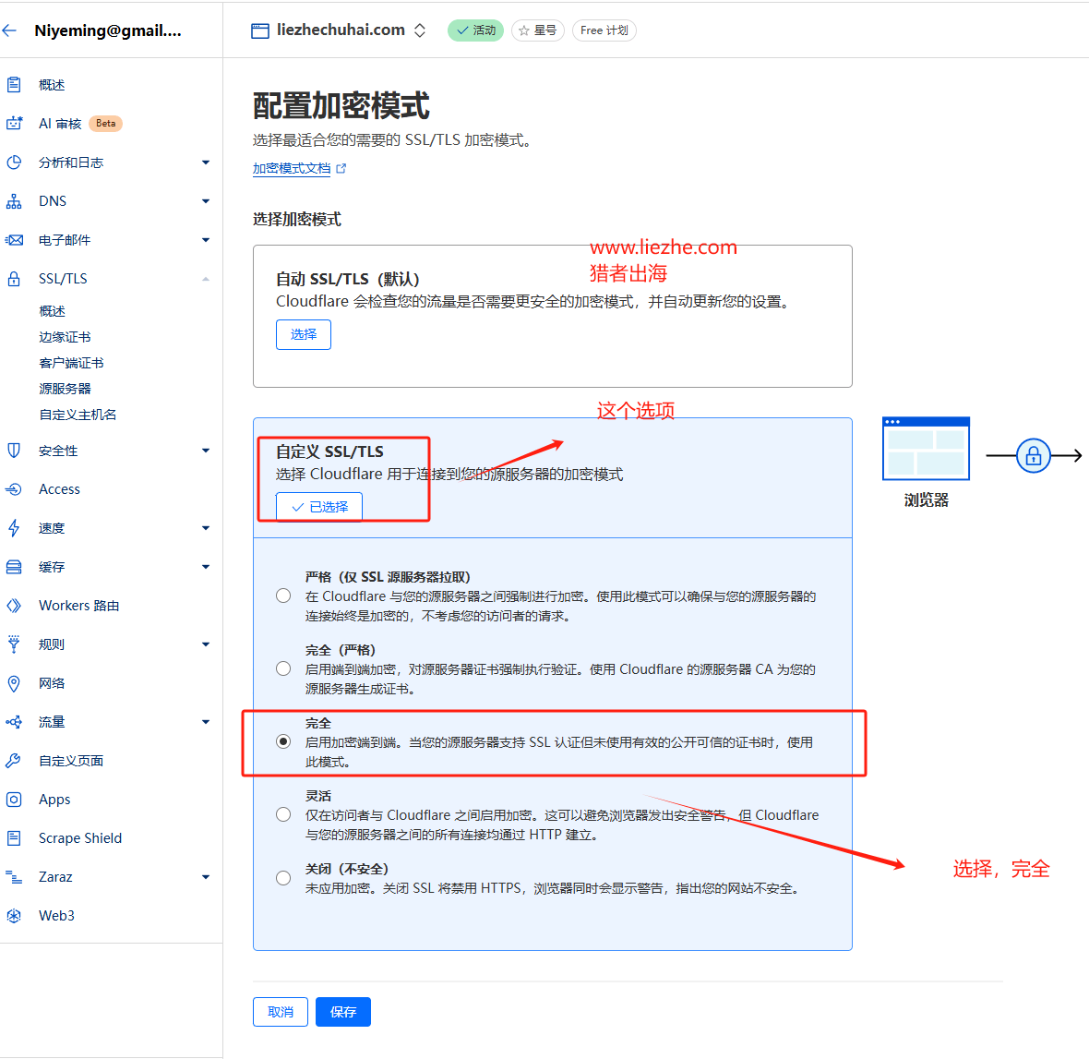The height and width of the screenshot is (1059, 1089).
Task: Open the 加密模式文档 link
Action: [292, 168]
